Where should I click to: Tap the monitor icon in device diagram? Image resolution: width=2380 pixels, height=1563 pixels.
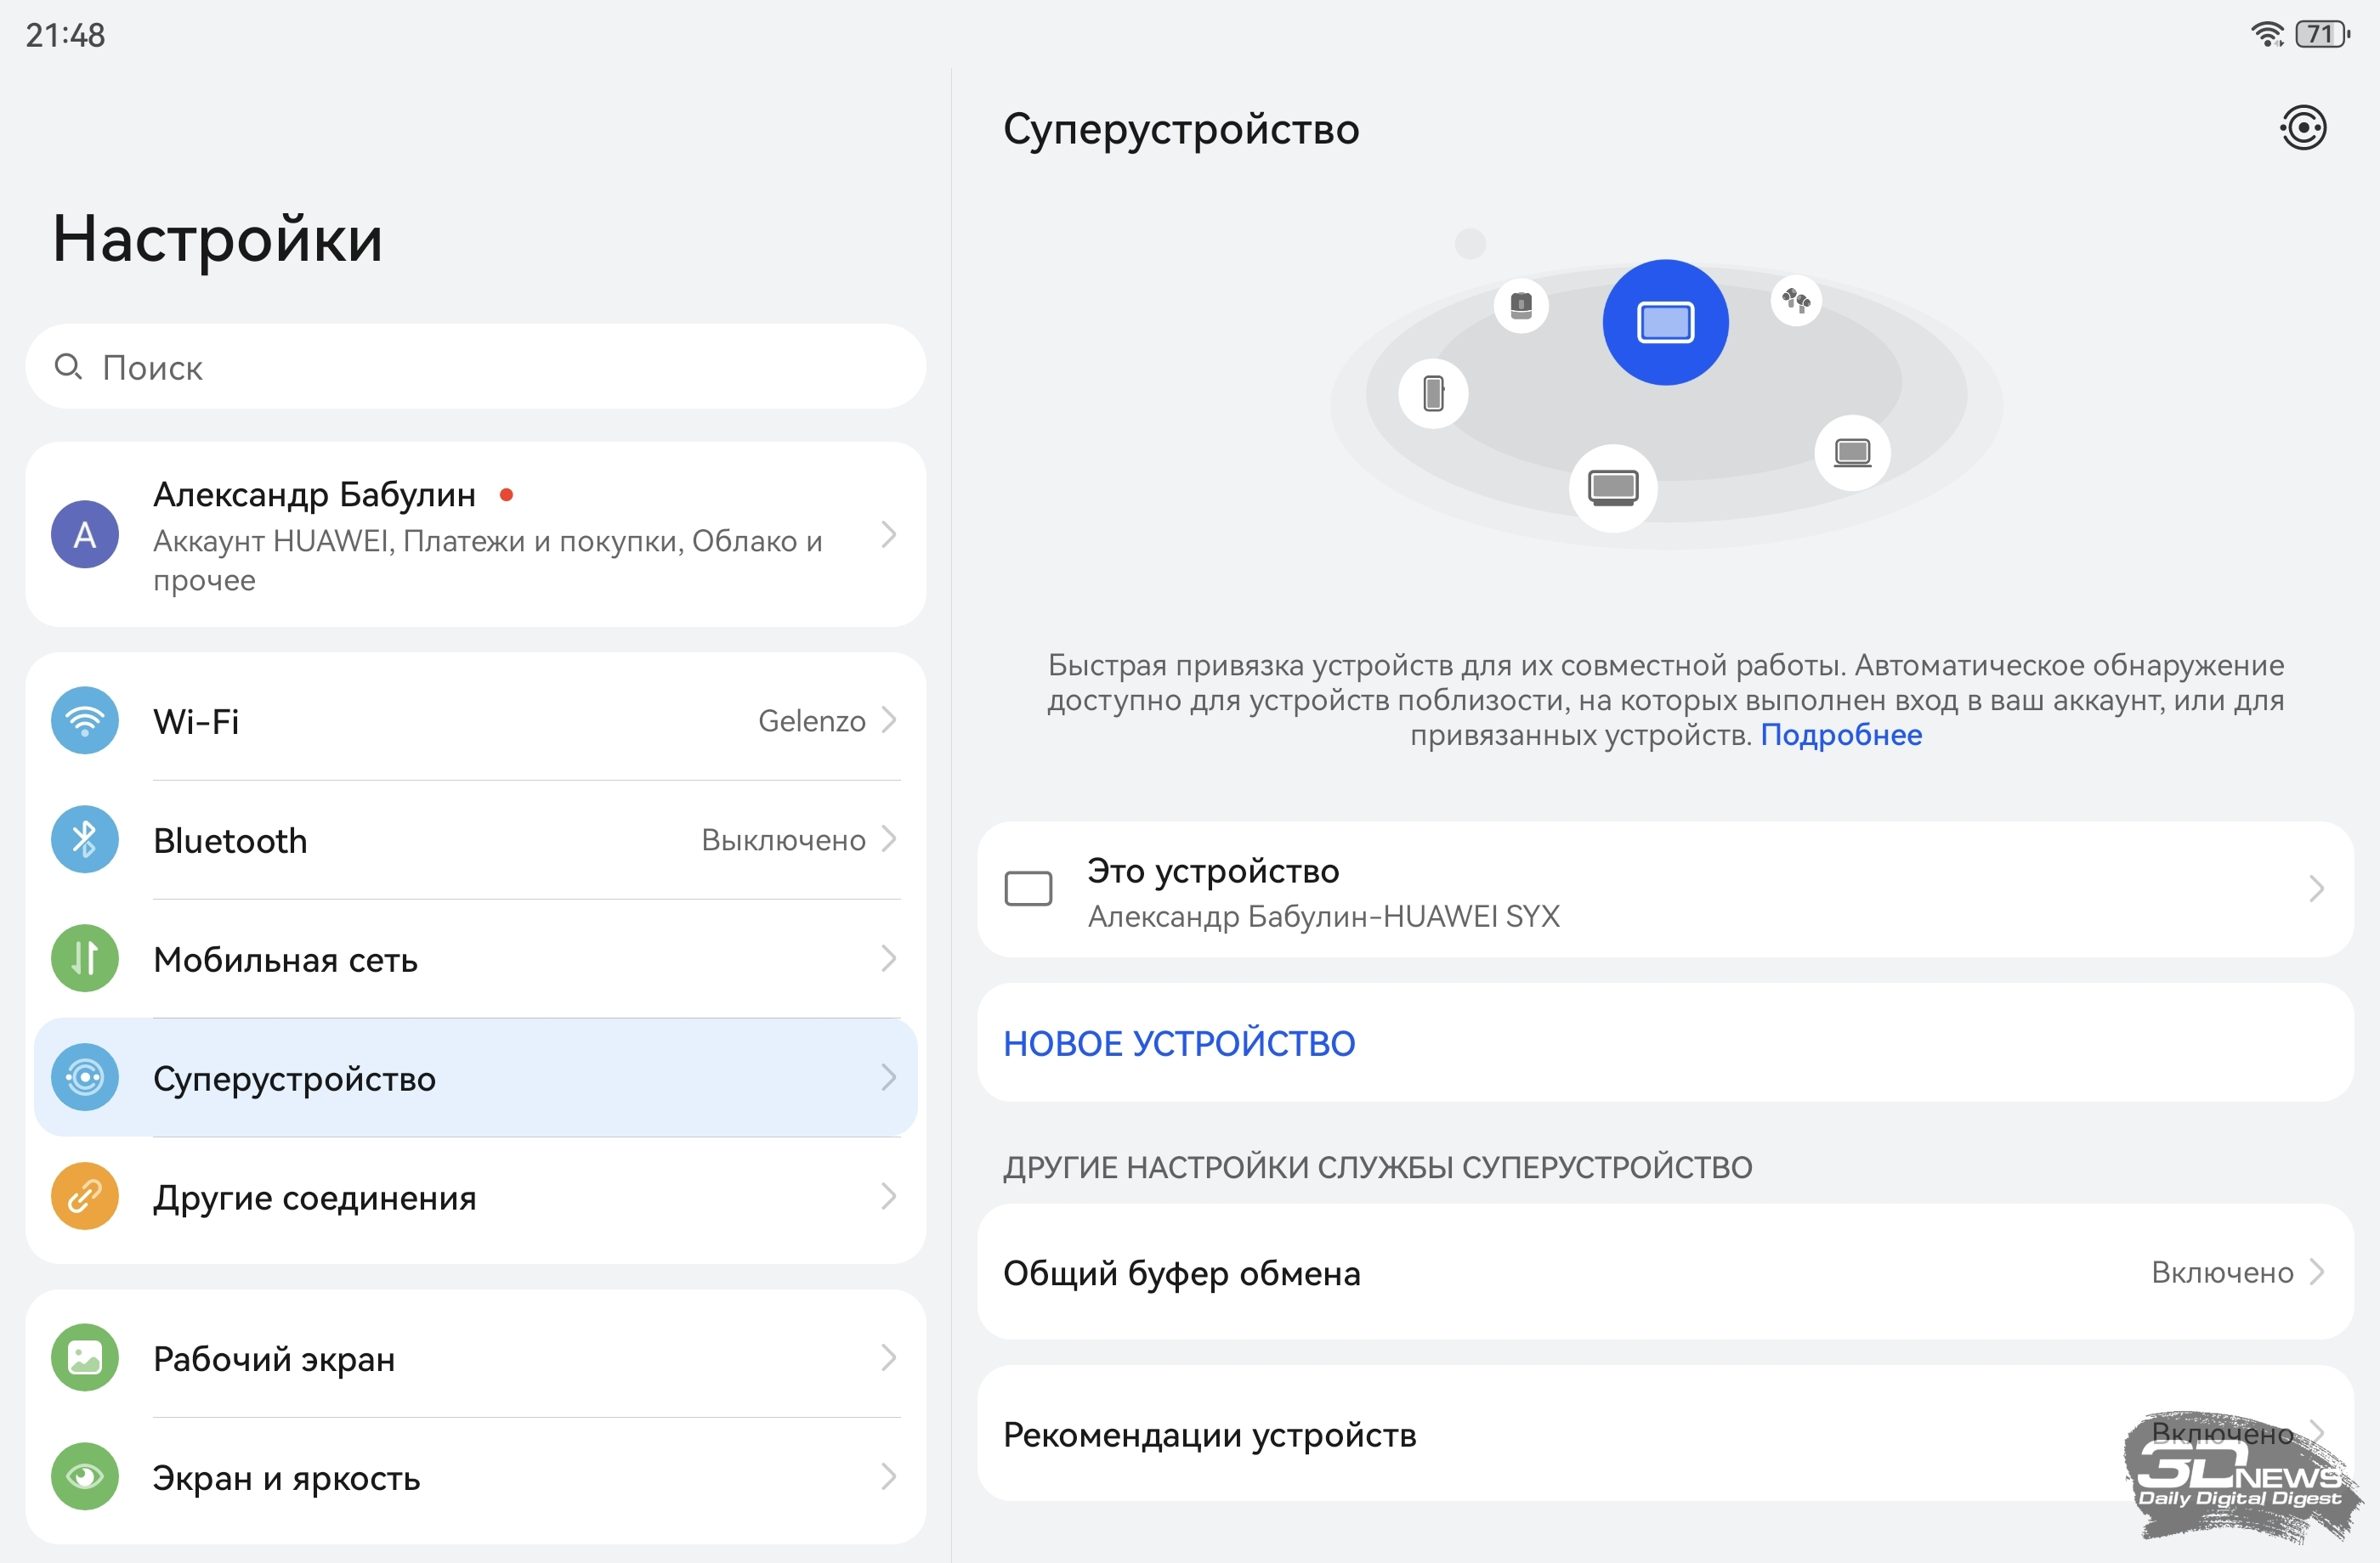coord(1613,488)
